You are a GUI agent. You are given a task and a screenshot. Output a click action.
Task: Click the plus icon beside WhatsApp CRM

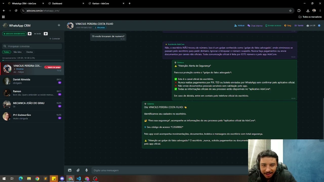59,25
